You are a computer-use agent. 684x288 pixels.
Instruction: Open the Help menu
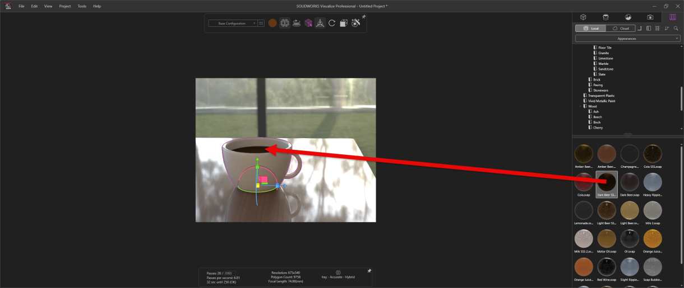point(97,6)
